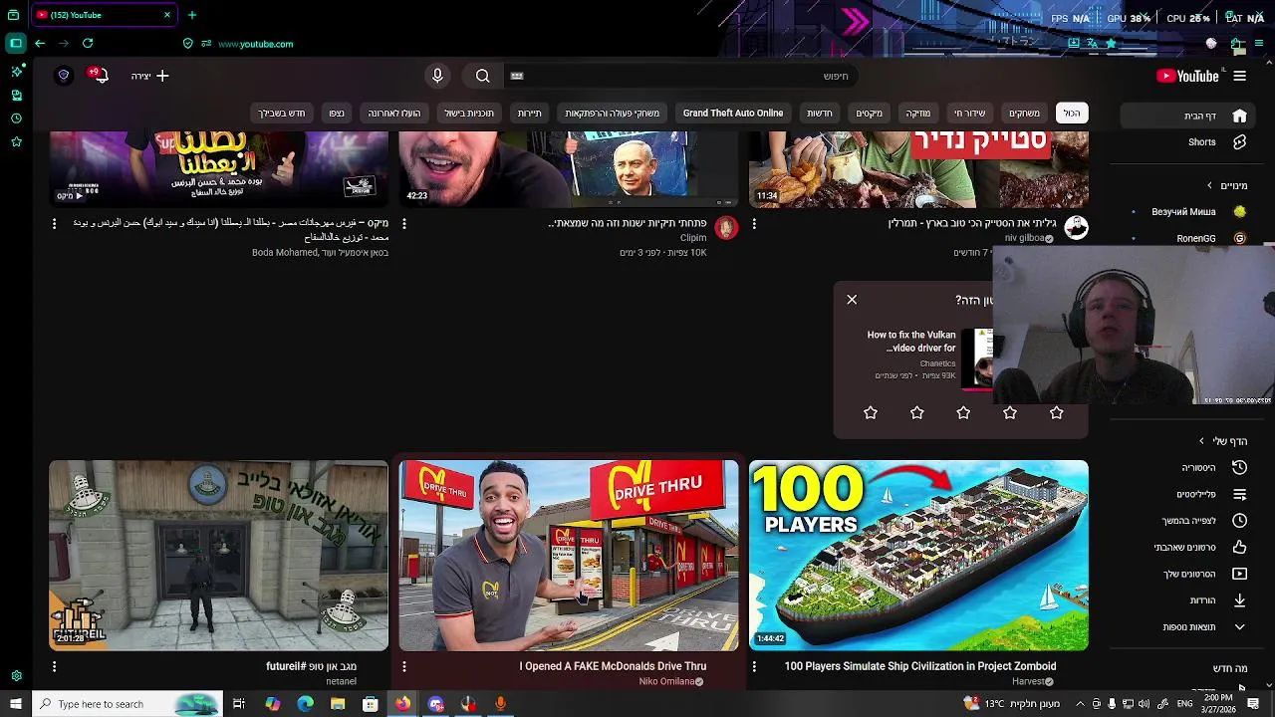
Task: Rate survey video with the leftmost star
Action: point(871,412)
